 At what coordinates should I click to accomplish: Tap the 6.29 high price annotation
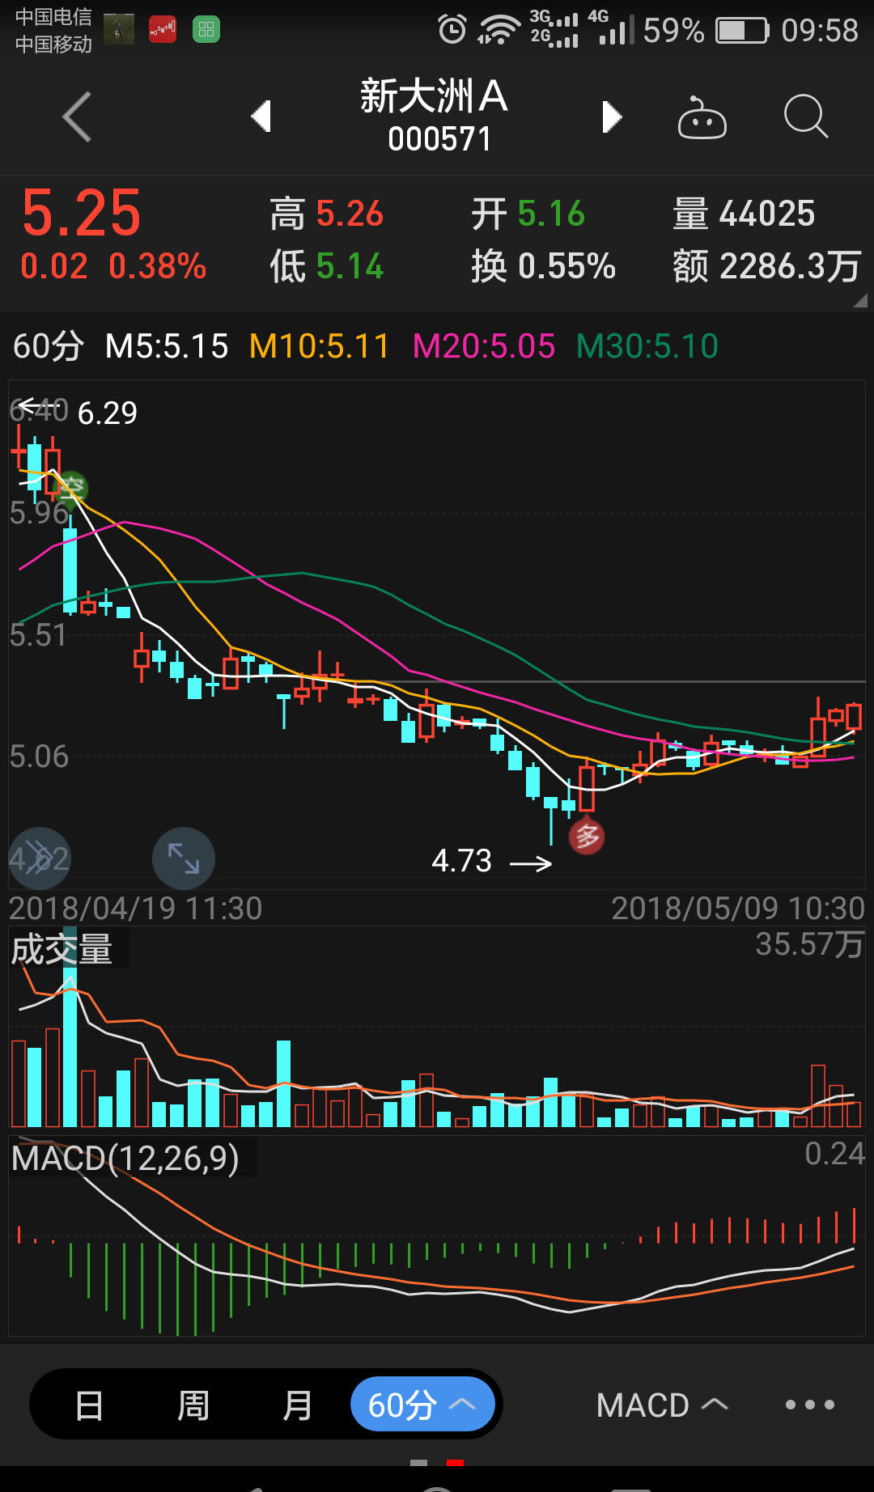pyautogui.click(x=108, y=413)
